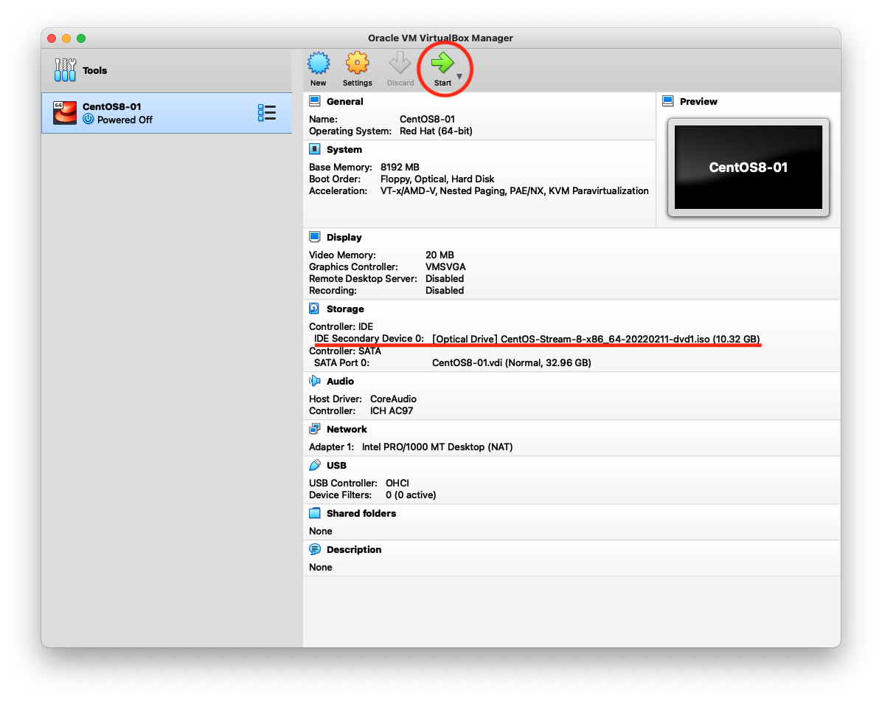Click the CentOS8-01 preview thumbnail

pos(748,168)
